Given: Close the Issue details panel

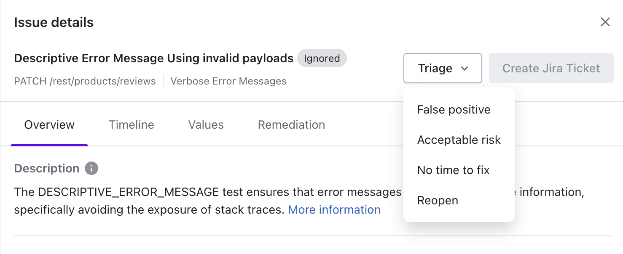Looking at the screenshot, I should click(605, 22).
